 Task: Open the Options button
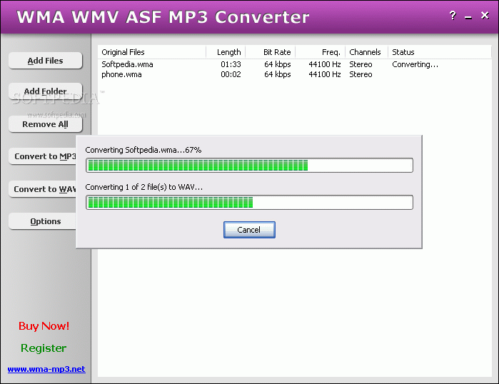(43, 221)
